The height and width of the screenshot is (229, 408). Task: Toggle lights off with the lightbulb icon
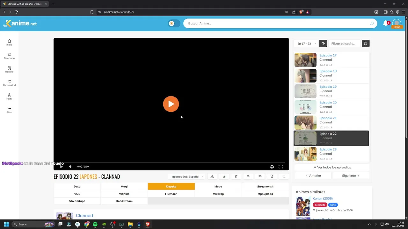[x=272, y=177]
